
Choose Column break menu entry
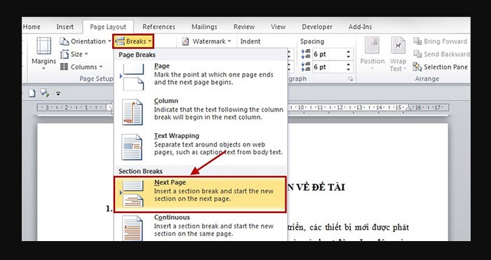(x=201, y=112)
